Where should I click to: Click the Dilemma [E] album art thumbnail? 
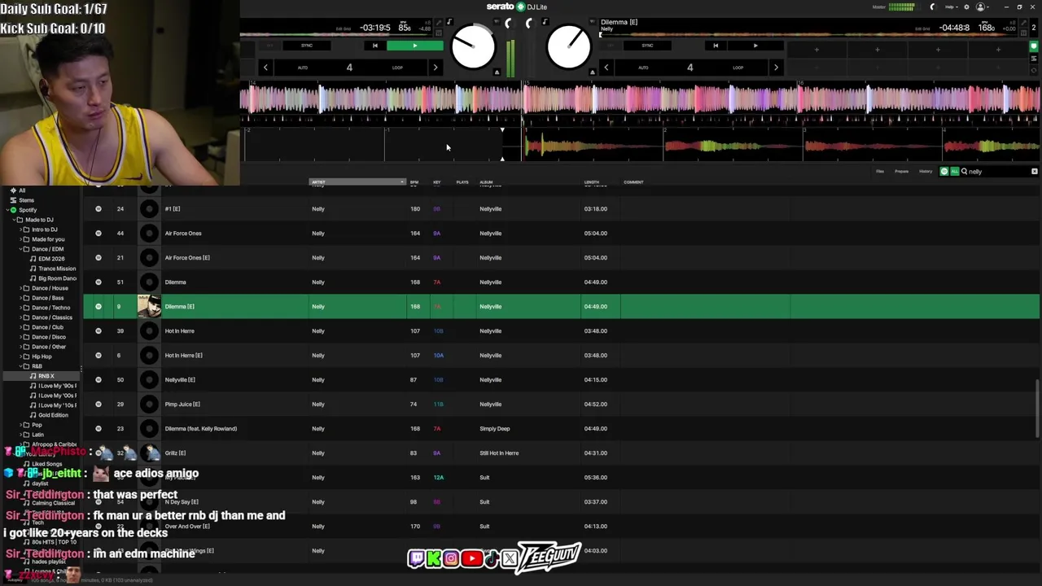[x=149, y=307]
